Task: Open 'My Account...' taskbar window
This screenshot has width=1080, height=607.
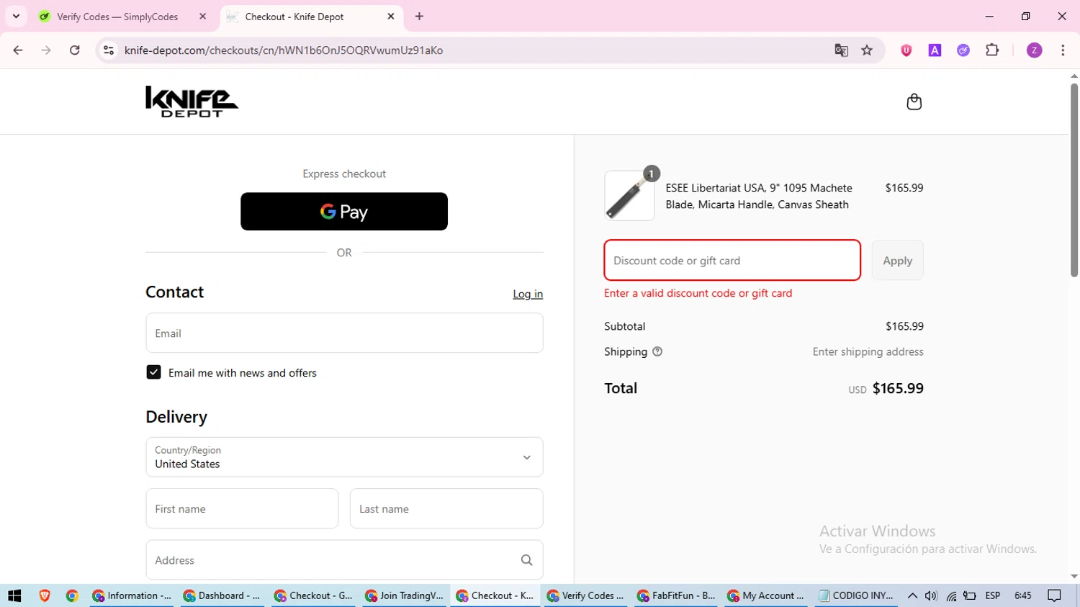Action: tap(767, 595)
